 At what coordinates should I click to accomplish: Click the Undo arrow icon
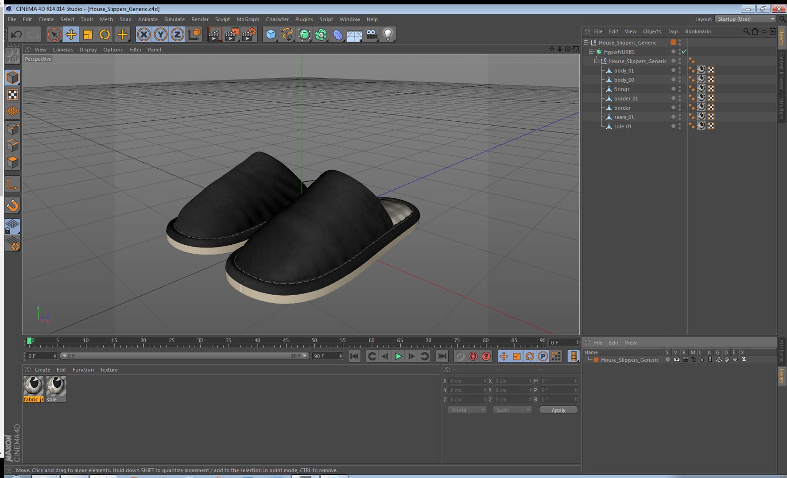pos(16,34)
